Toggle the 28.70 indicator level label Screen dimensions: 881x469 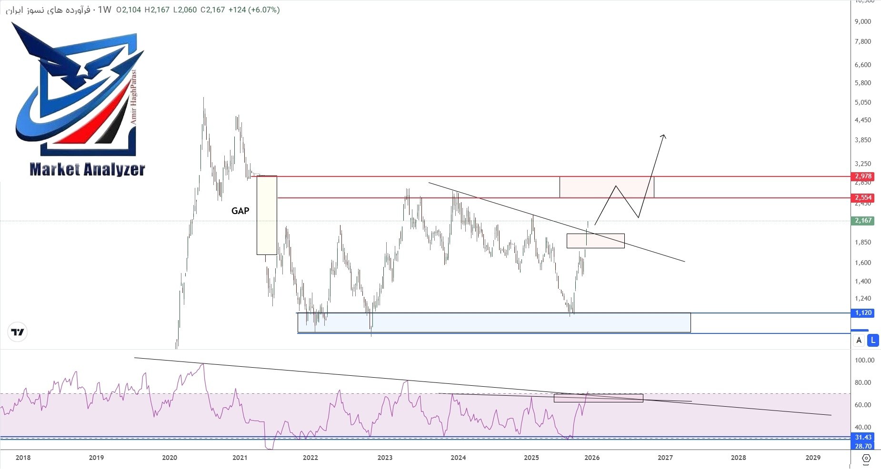pyautogui.click(x=863, y=446)
